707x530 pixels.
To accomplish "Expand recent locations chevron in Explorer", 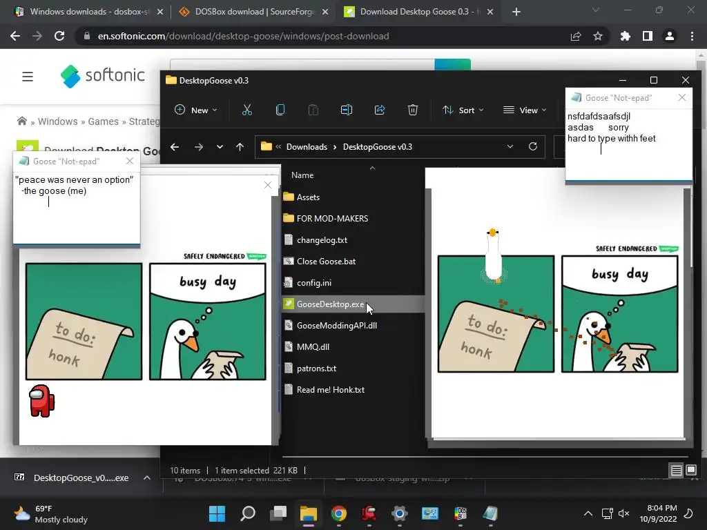I will tap(220, 147).
